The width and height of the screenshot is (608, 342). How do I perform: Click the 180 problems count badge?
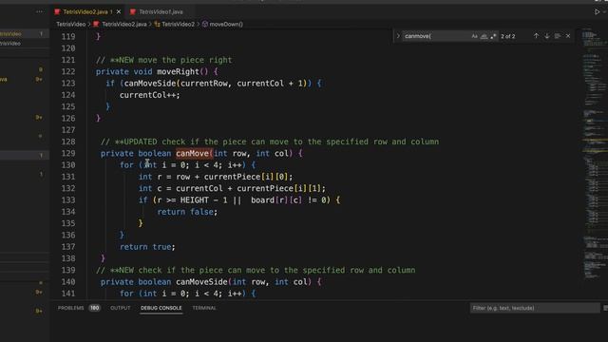(x=94, y=308)
